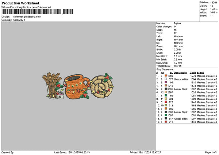The height and width of the screenshot is (155, 219).
Task: Click stitch count "3095" in row 5
Action: (170, 89)
